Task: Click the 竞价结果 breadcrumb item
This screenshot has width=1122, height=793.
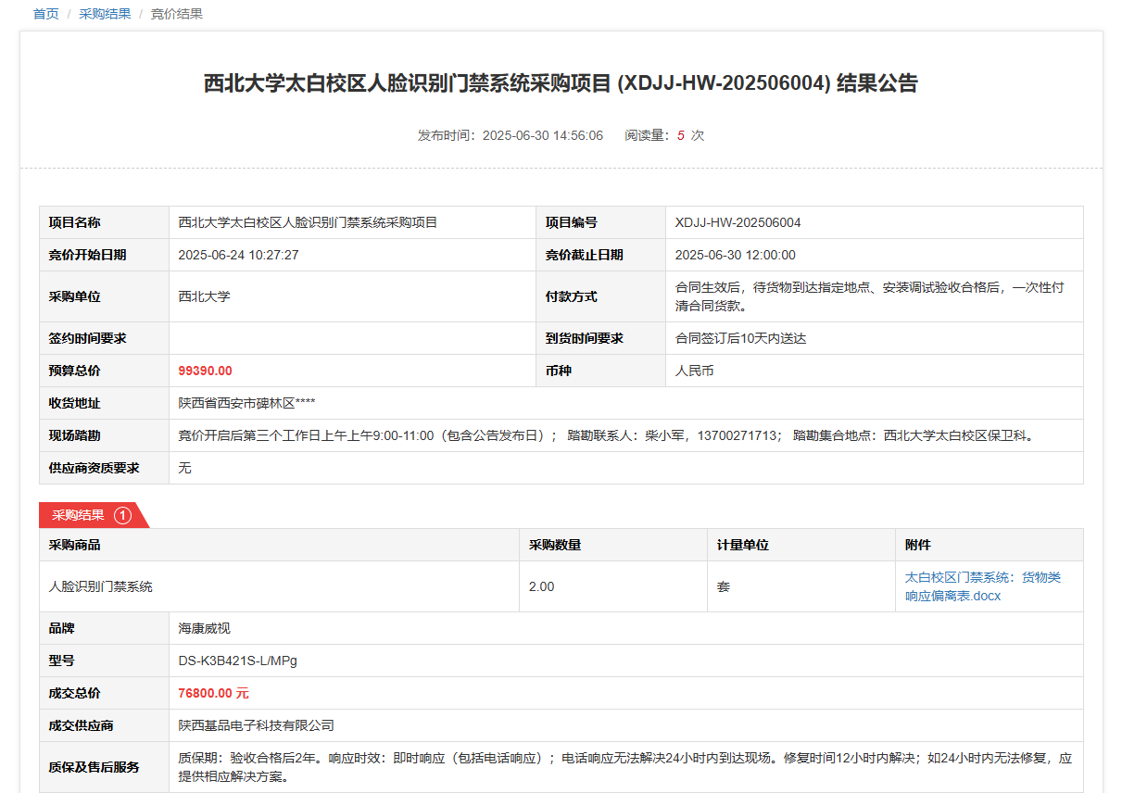Action: click(x=177, y=14)
